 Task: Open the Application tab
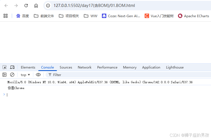point(151,67)
